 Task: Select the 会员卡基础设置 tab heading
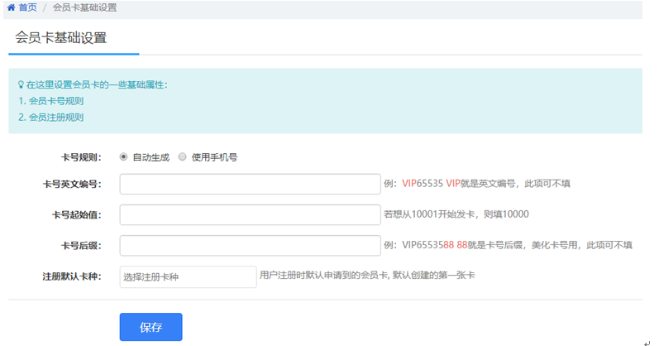point(61,37)
